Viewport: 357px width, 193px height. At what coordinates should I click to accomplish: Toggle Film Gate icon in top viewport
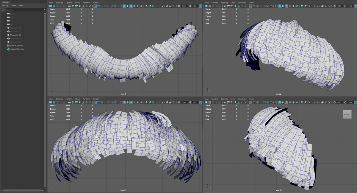[99, 6]
